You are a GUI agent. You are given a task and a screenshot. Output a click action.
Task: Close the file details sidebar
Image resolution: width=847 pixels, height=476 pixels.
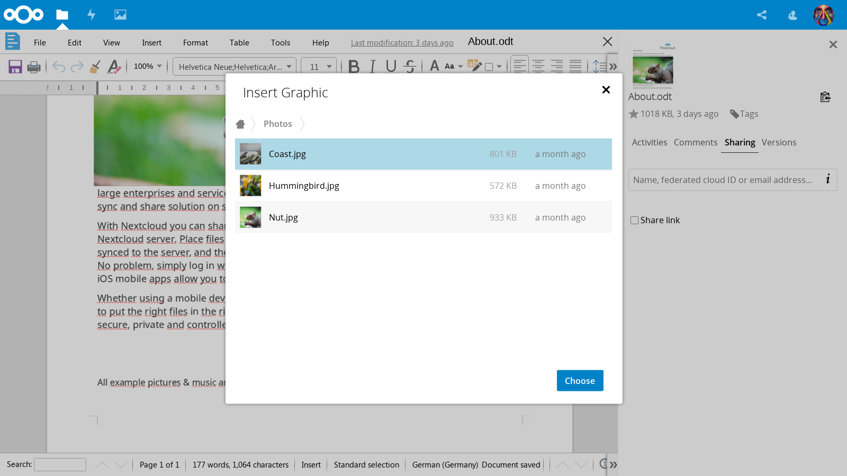(833, 44)
